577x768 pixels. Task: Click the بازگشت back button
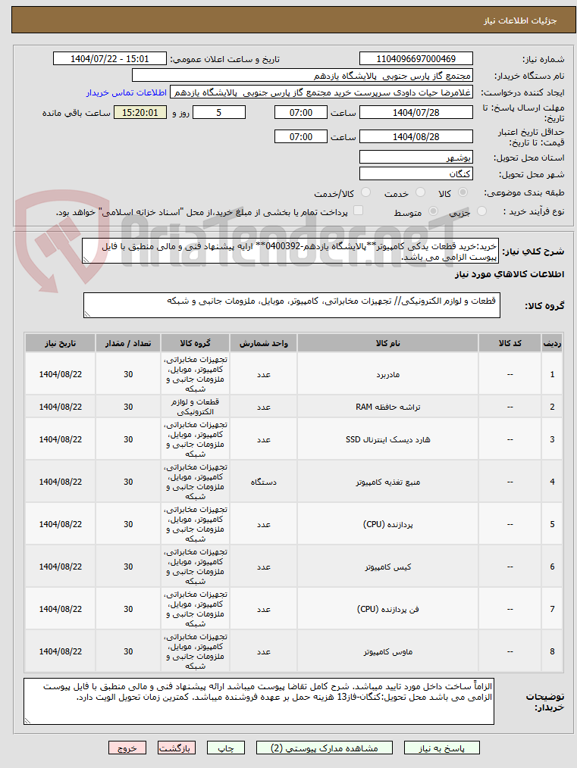point(177,748)
